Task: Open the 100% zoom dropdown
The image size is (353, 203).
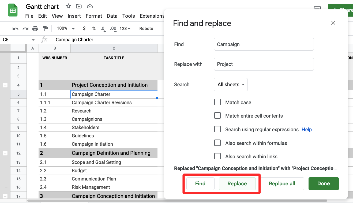Action: (x=66, y=28)
